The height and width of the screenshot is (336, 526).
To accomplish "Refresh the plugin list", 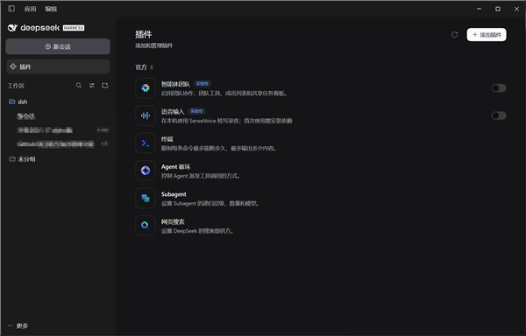I will click(454, 34).
